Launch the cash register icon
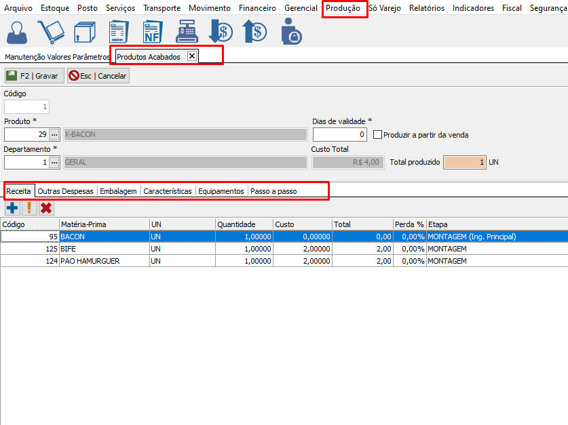The width and height of the screenshot is (568, 425). coord(186,32)
